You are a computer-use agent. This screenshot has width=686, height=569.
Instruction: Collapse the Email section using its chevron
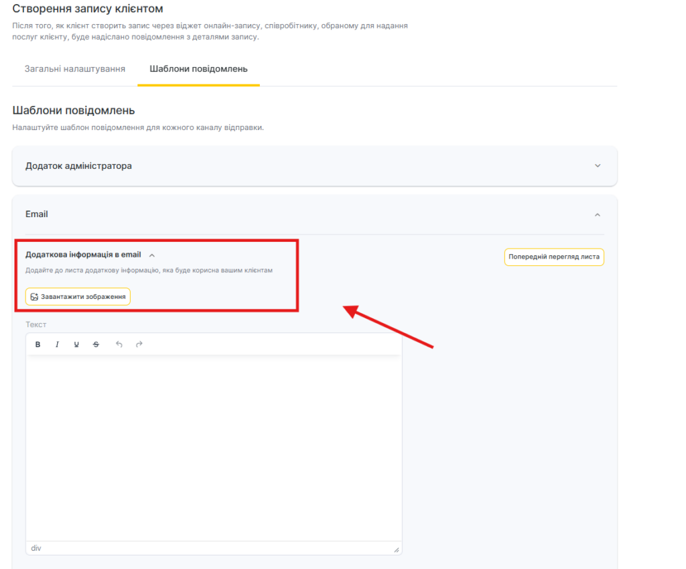point(598,214)
